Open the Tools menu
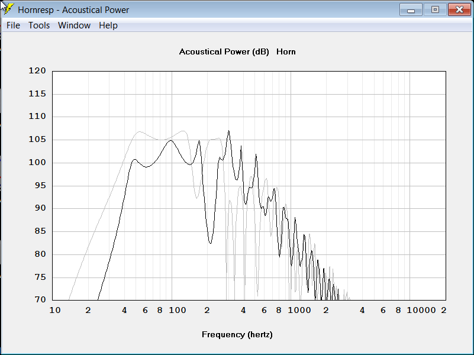This screenshot has width=474, height=355. 39,25
